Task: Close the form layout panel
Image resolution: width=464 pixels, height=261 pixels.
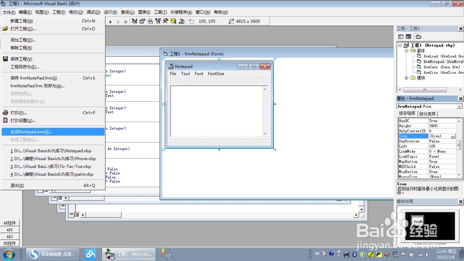Action: (460, 202)
